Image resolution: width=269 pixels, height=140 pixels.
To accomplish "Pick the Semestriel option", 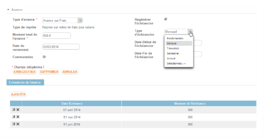I will (172, 53).
